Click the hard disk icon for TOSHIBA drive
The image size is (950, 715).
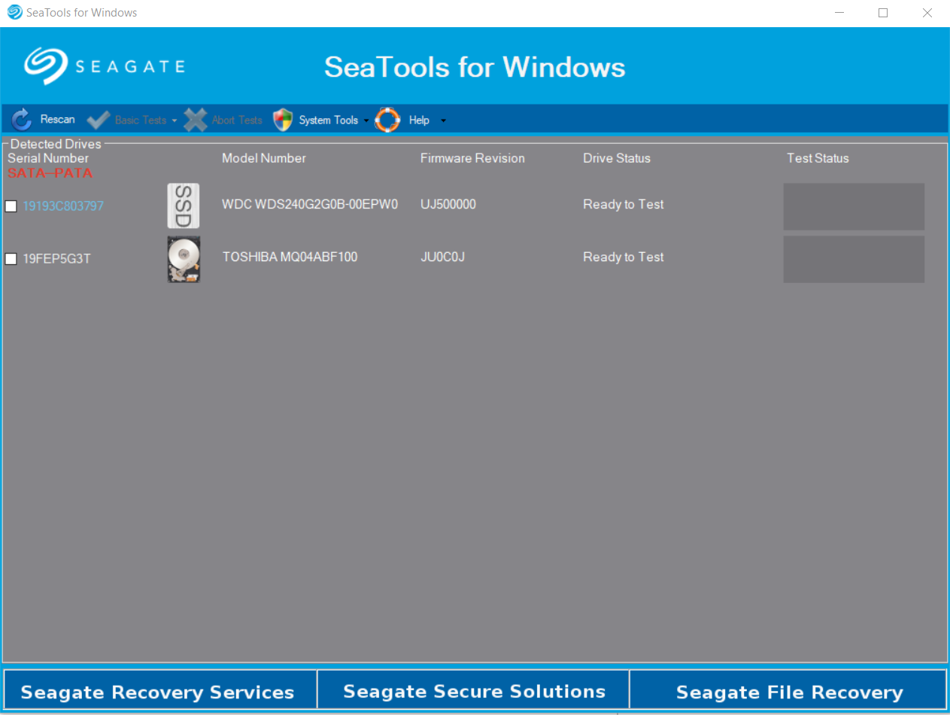184,259
